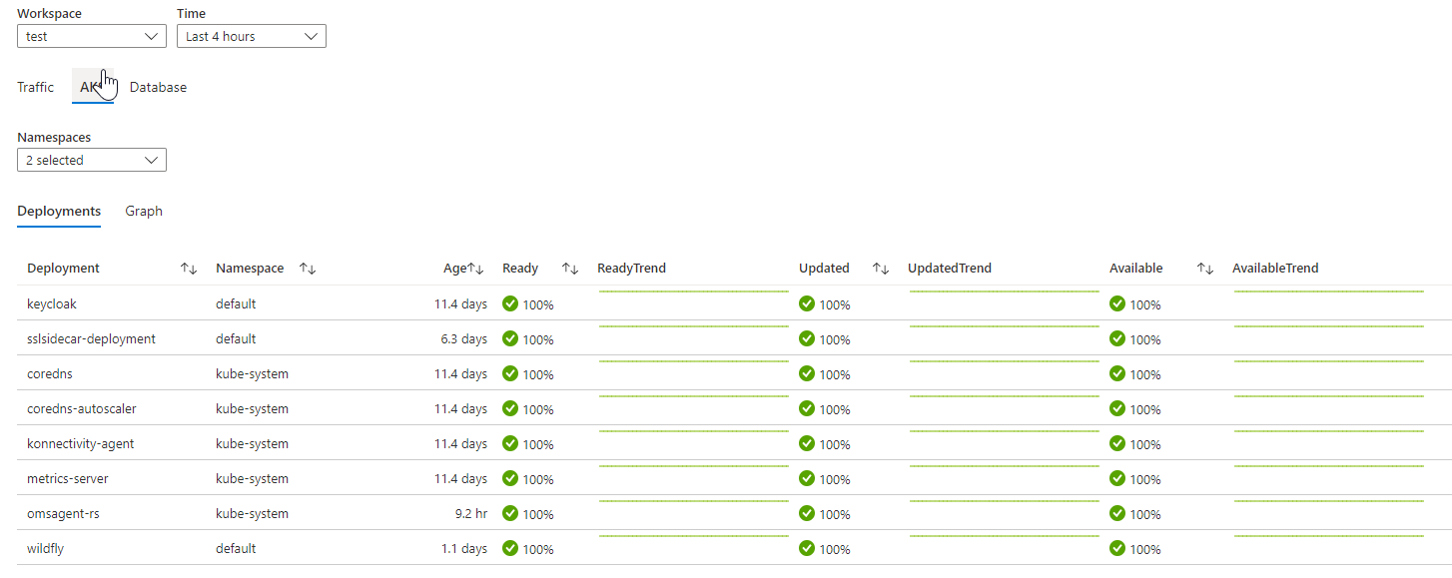Sort the Deployment column using its sort arrows
1452x578 pixels.
point(189,268)
